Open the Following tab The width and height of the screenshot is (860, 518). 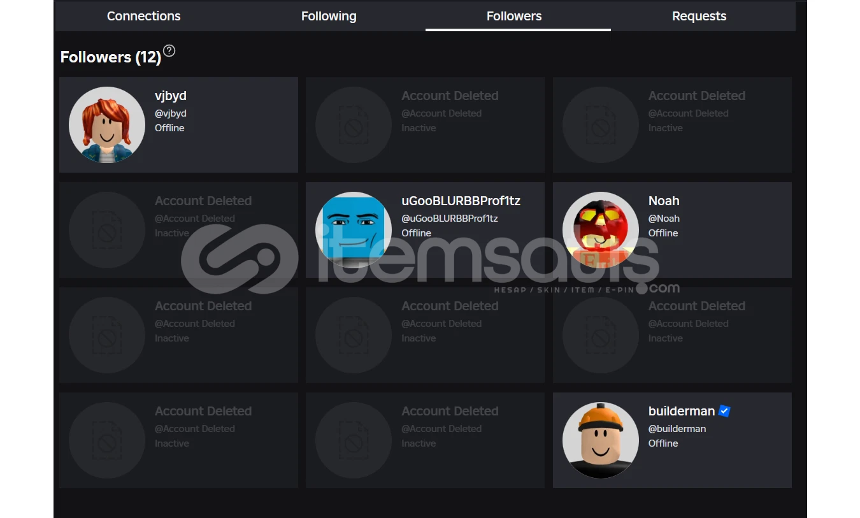click(329, 16)
